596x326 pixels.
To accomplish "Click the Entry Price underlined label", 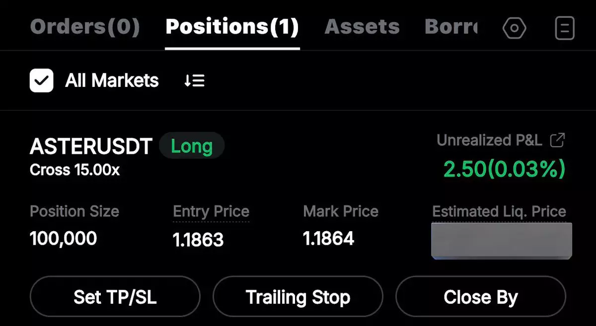I will pos(211,211).
